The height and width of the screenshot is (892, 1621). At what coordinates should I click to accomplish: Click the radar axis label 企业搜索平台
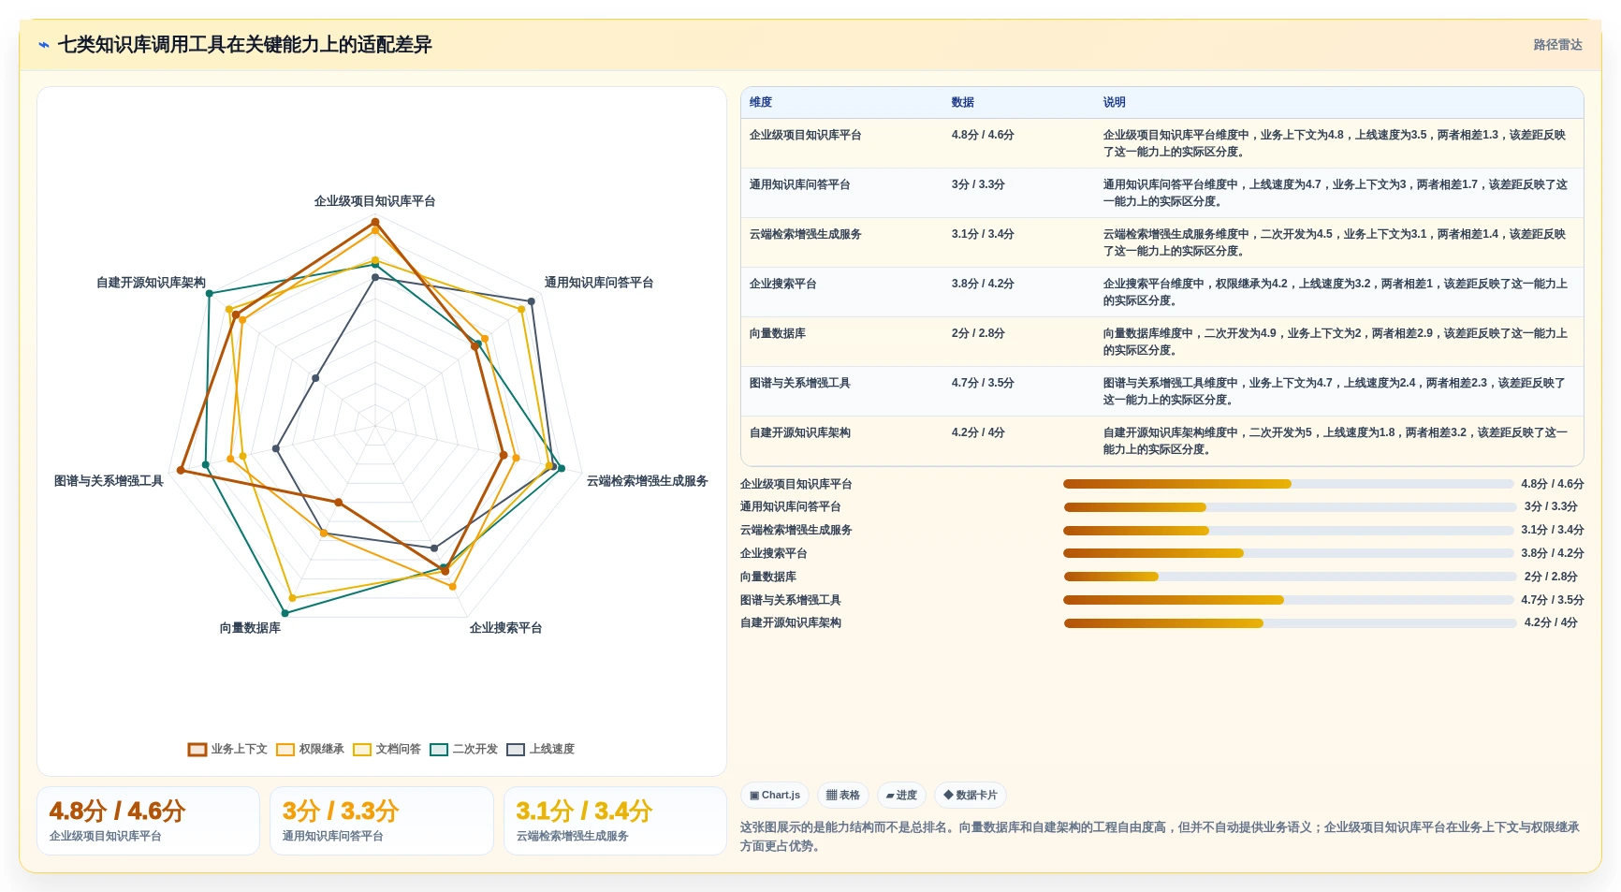pos(505,628)
